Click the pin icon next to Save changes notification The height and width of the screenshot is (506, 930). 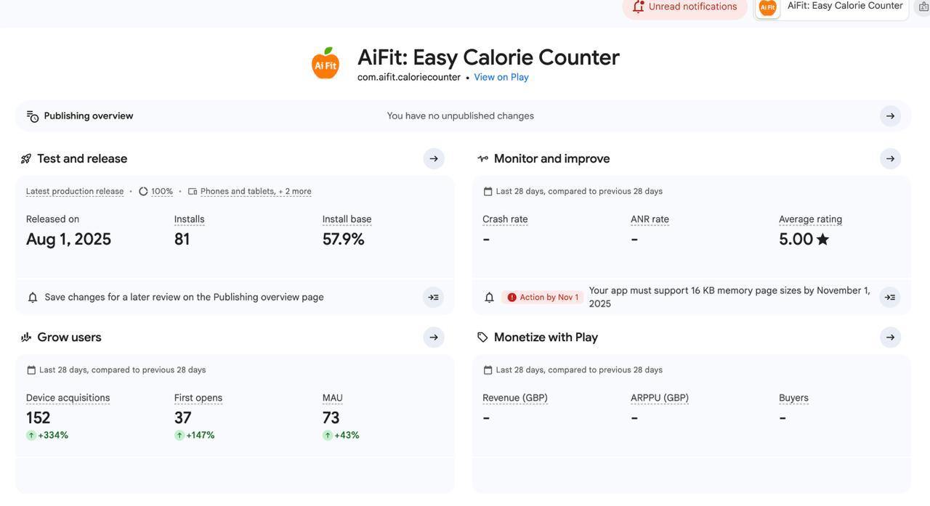[429, 295]
